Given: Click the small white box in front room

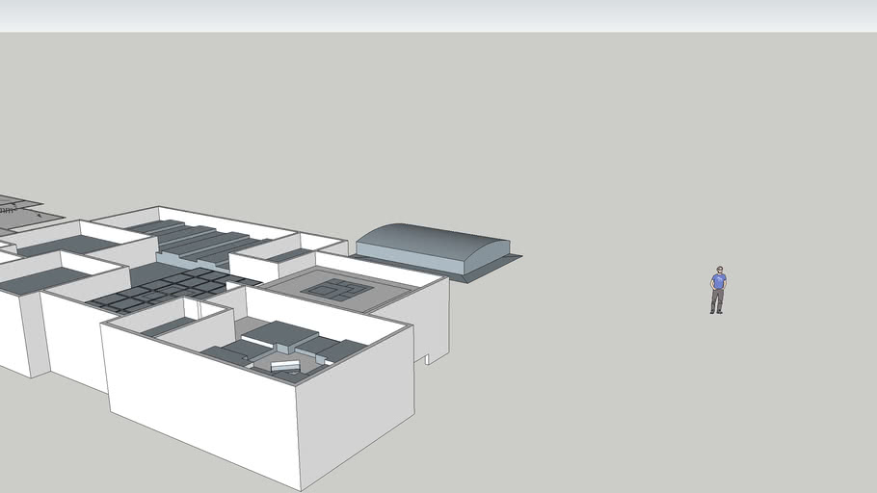Looking at the screenshot, I should click(284, 366).
